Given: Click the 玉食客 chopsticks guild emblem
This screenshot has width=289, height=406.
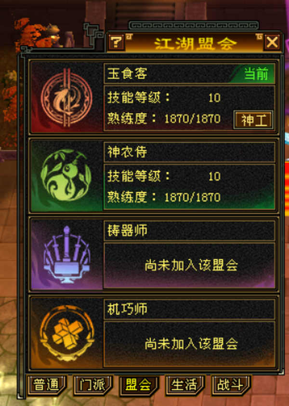Looking at the screenshot, I should click(66, 97).
